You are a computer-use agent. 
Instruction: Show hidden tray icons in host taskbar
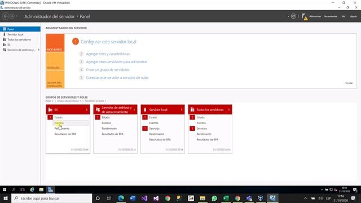click(x=305, y=198)
